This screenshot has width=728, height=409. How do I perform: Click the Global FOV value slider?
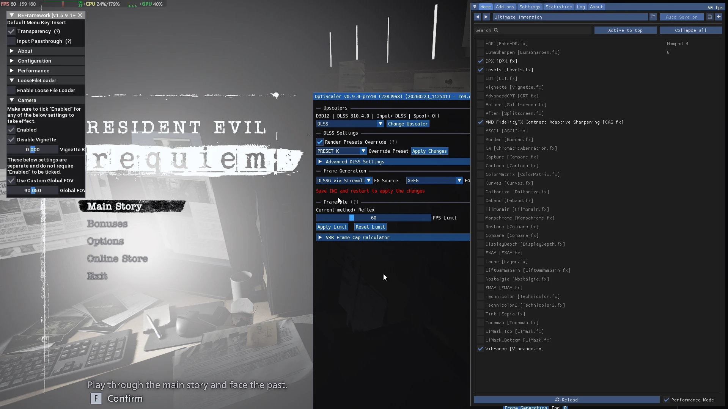[33, 191]
